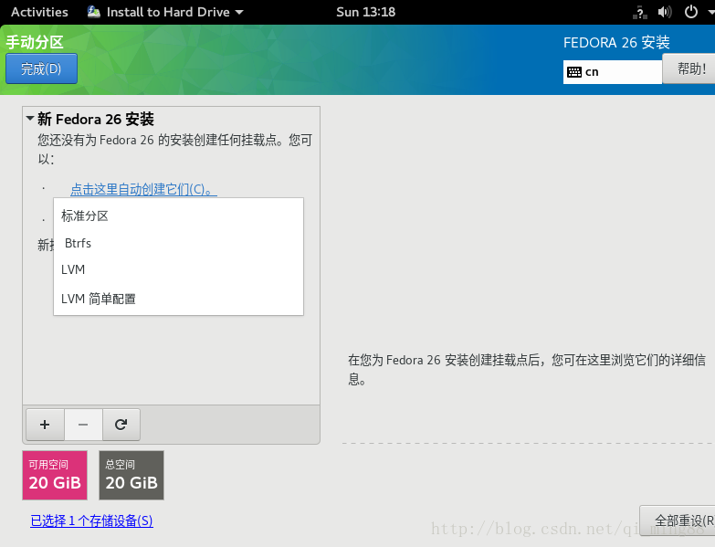Click the plus icon to add mount point
The width and height of the screenshot is (715, 547).
[x=45, y=425]
